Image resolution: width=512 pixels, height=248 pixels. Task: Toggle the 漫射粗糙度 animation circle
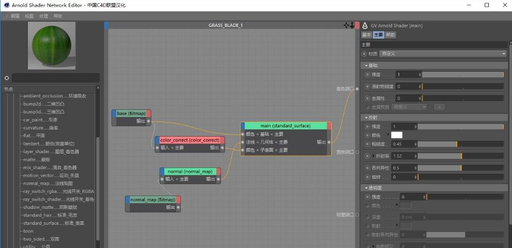pos(367,87)
